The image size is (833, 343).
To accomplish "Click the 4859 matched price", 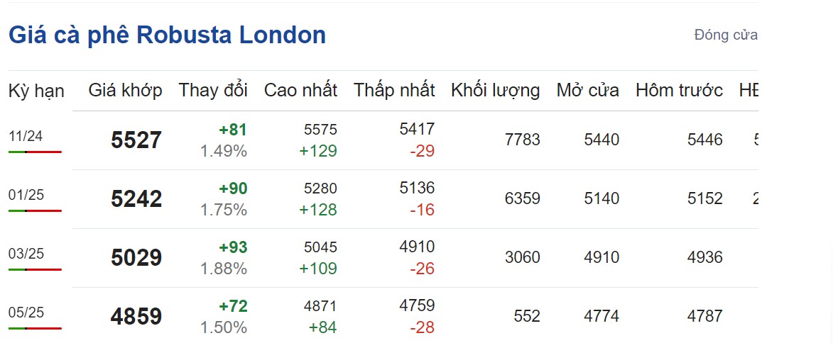I will click(136, 316).
